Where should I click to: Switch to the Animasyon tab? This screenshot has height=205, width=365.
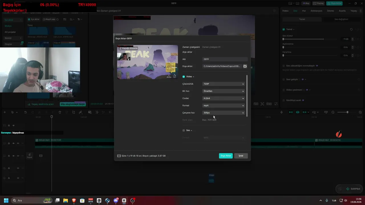316,11
